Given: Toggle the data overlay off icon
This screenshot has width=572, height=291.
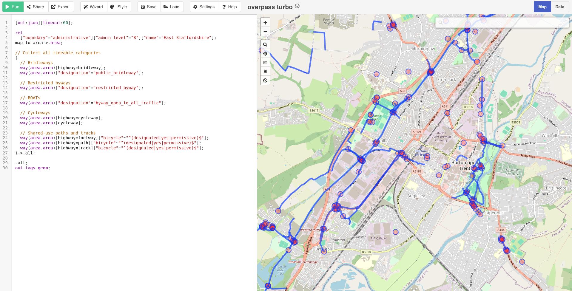Looking at the screenshot, I should tap(265, 81).
